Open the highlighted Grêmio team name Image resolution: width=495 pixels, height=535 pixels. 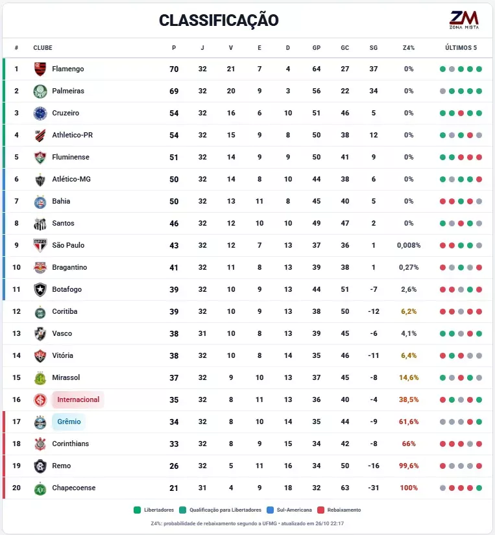pyautogui.click(x=69, y=422)
